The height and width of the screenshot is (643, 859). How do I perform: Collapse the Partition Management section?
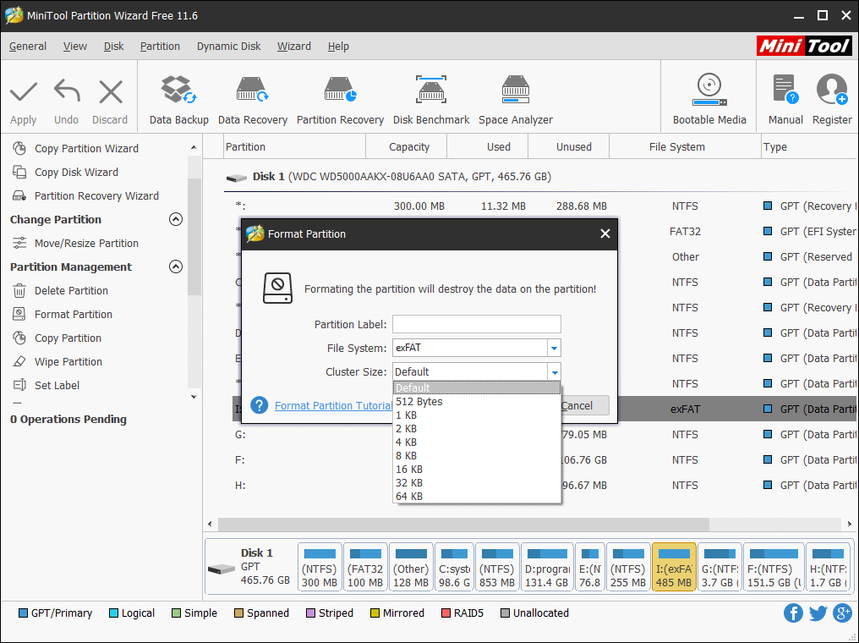tap(176, 267)
